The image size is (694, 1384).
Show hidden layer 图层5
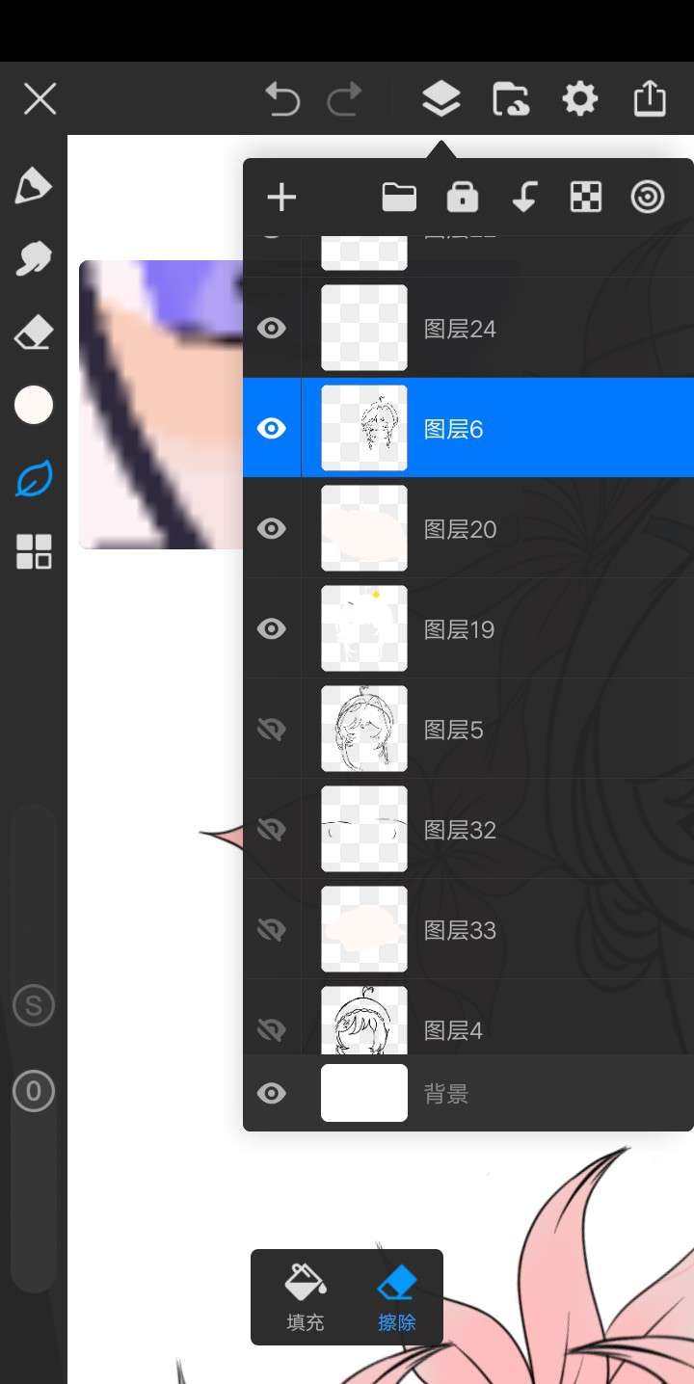pos(272,730)
